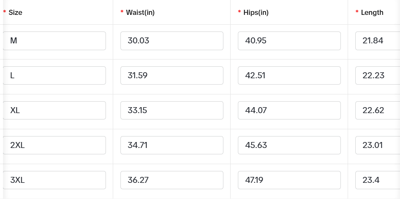Edit hips value 44.07
Screen dimensions: 400x199
tap(289, 110)
